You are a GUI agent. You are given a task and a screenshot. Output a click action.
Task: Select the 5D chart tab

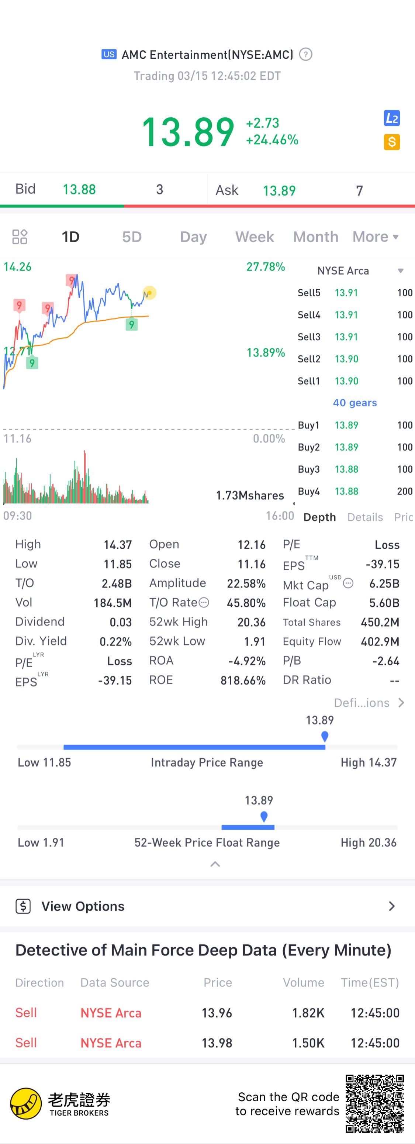click(132, 237)
